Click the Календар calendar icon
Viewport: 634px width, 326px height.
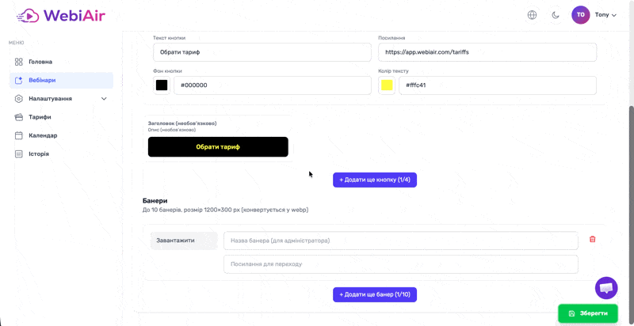18,135
